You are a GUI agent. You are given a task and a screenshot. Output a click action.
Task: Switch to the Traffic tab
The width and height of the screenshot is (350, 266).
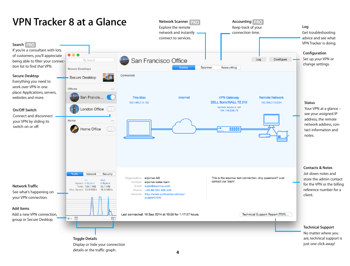[75, 174]
